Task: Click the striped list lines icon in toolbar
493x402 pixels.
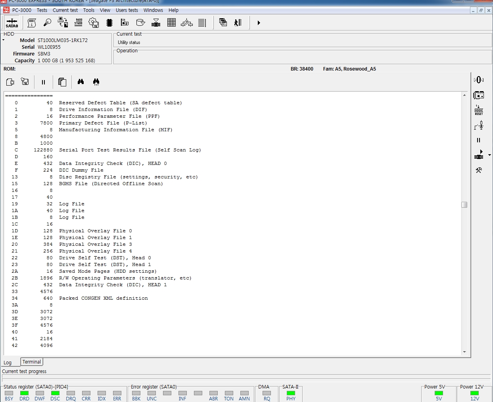Action: (202, 23)
